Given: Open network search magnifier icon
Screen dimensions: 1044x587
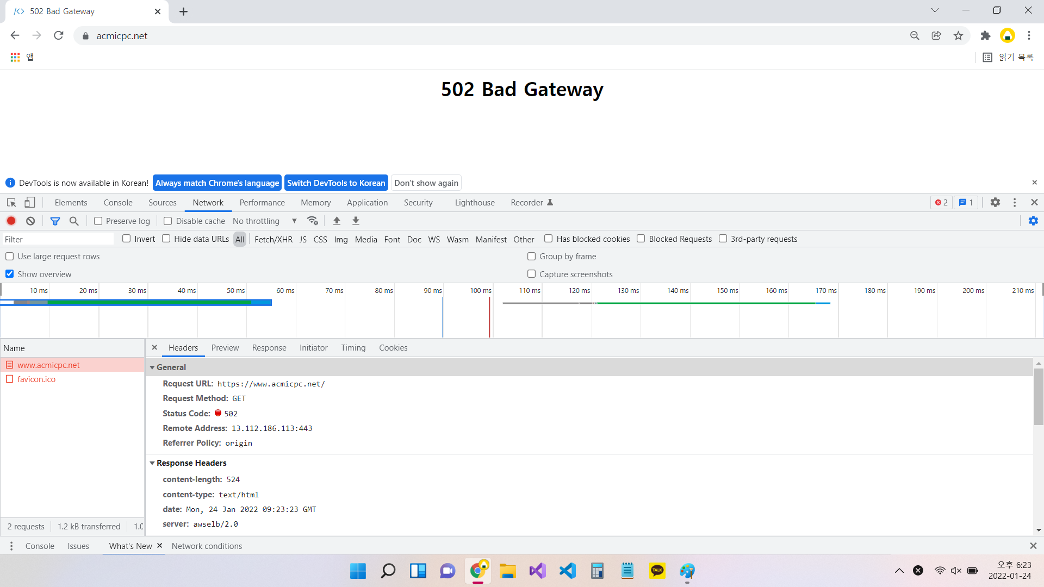Looking at the screenshot, I should (x=74, y=221).
